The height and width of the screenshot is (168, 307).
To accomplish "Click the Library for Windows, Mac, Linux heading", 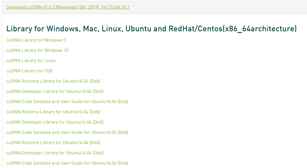I will 151,29.
